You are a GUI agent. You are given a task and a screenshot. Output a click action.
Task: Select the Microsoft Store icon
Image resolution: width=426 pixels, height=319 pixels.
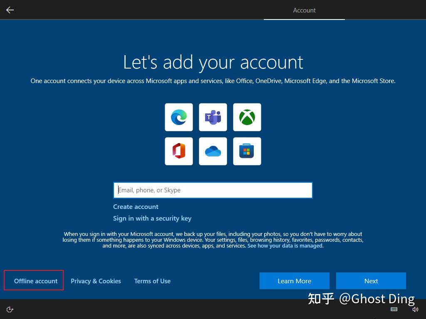[x=247, y=151]
